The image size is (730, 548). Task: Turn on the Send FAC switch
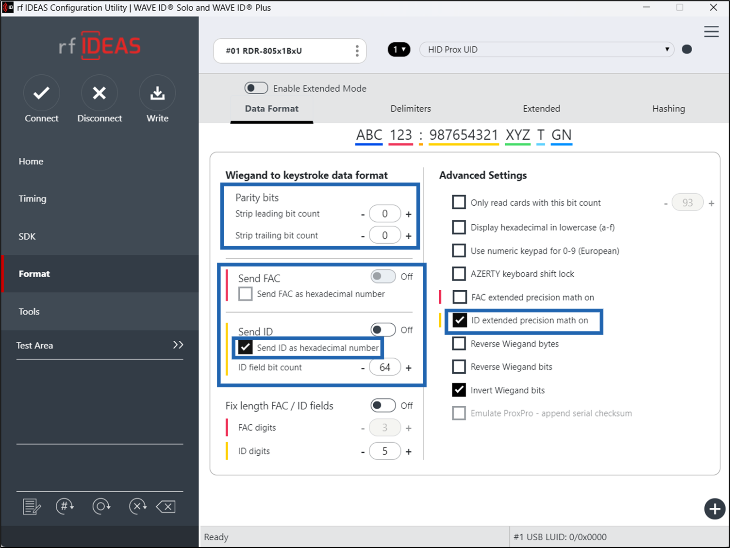pyautogui.click(x=383, y=276)
